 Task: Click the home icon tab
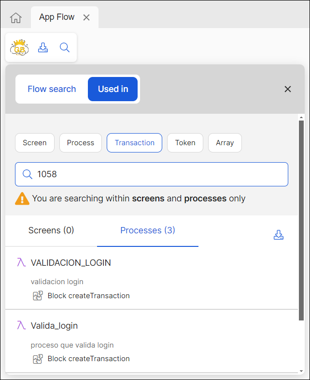coord(16,18)
